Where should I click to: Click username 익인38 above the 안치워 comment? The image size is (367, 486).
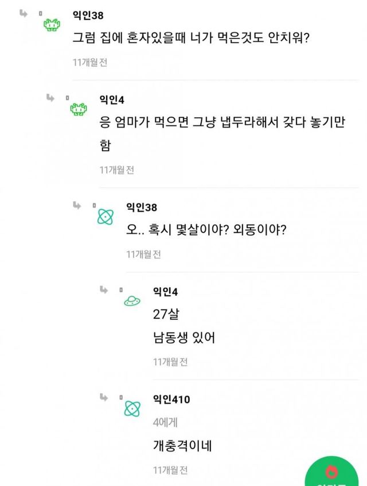click(88, 16)
